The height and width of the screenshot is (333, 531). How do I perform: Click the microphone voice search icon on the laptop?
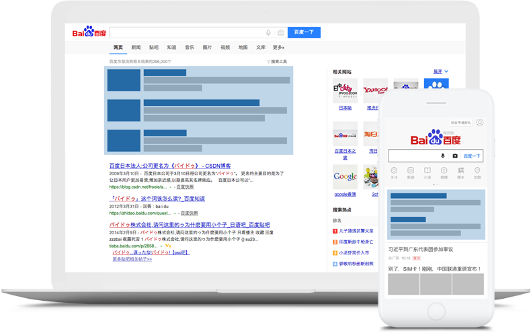coord(268,32)
